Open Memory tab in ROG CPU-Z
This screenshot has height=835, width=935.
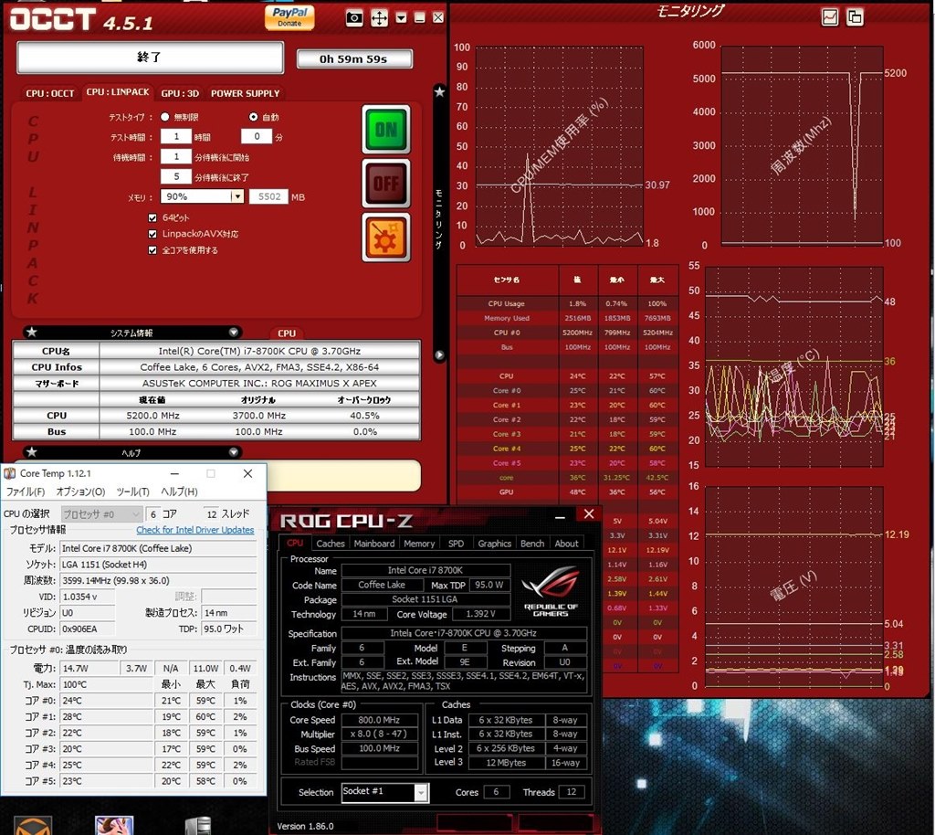click(x=419, y=544)
